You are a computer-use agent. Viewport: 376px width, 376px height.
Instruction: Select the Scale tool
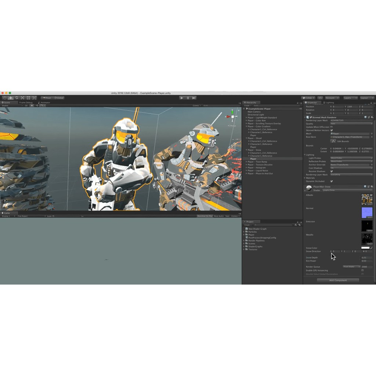click(x=23, y=98)
